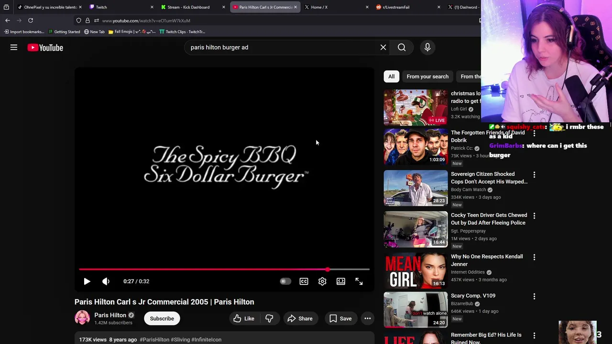Open the Getting Started bookmark
The width and height of the screenshot is (612, 344).
coord(64,32)
